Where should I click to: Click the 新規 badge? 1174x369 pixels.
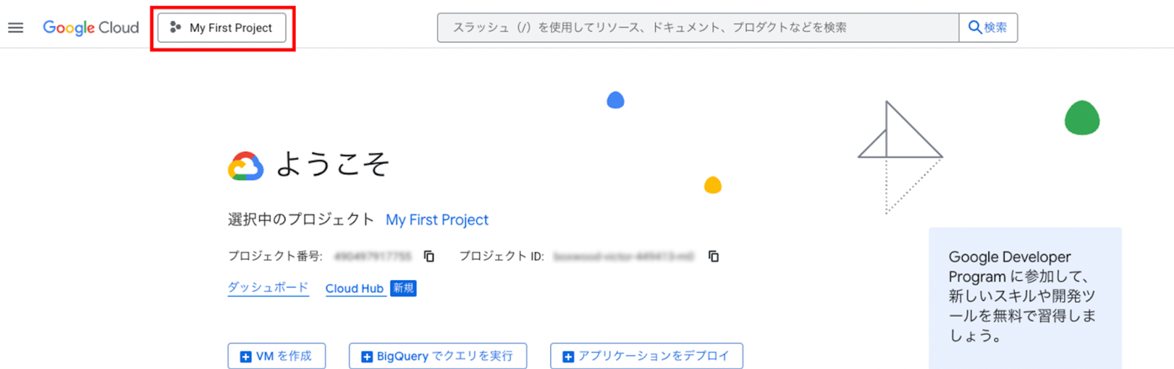pyautogui.click(x=404, y=288)
